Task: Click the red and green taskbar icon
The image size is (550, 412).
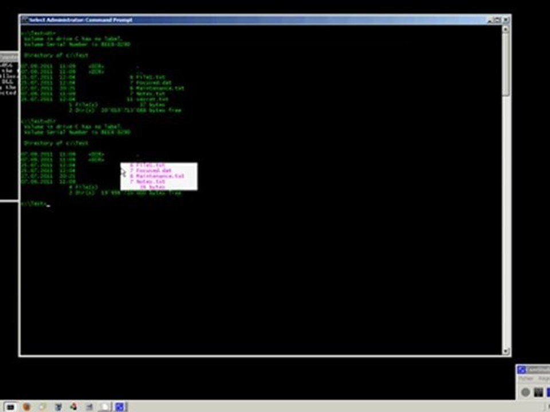Action: coord(73,407)
